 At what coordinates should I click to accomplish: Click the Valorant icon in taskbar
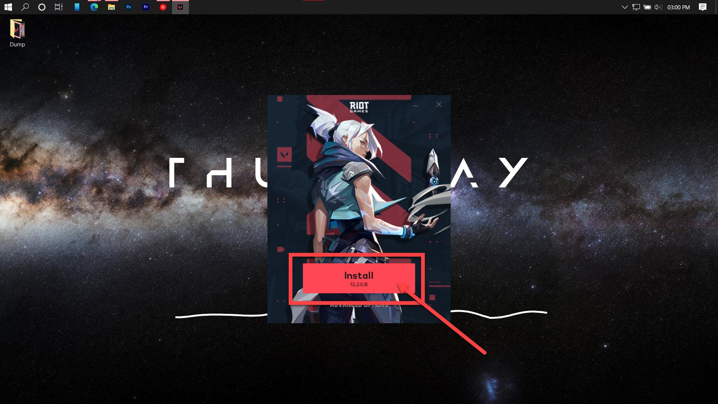coord(181,7)
